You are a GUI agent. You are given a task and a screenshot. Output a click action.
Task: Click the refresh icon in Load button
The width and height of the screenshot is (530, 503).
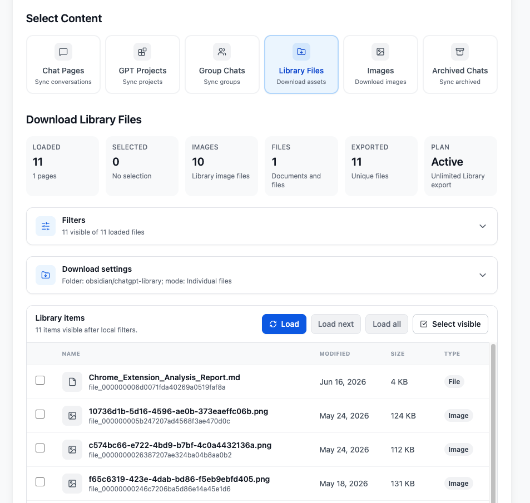click(273, 324)
